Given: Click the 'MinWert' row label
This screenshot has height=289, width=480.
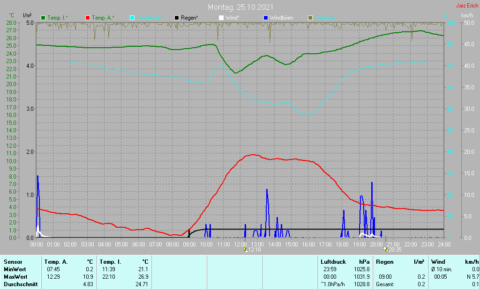Looking at the screenshot, I should click(x=15, y=269).
